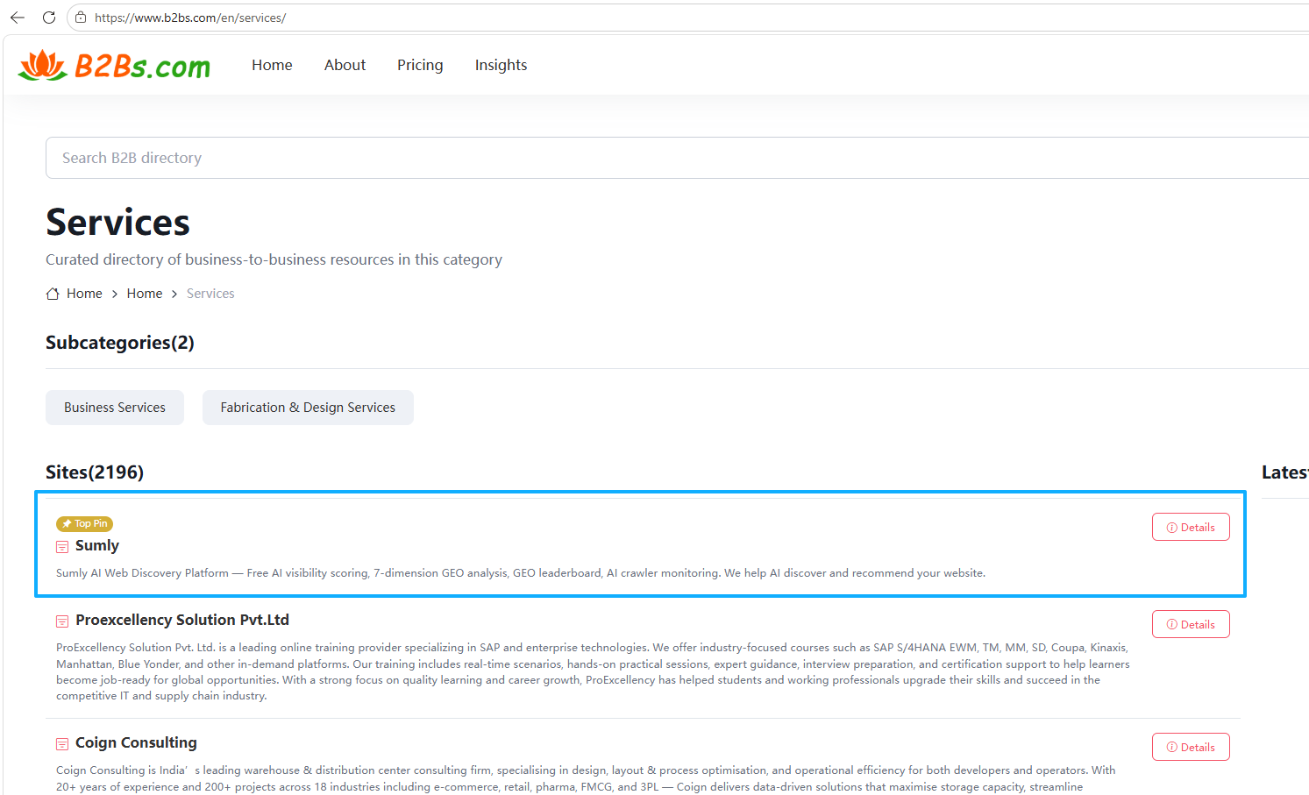
Task: Click the B2Bs.com brand name text
Action: click(142, 67)
